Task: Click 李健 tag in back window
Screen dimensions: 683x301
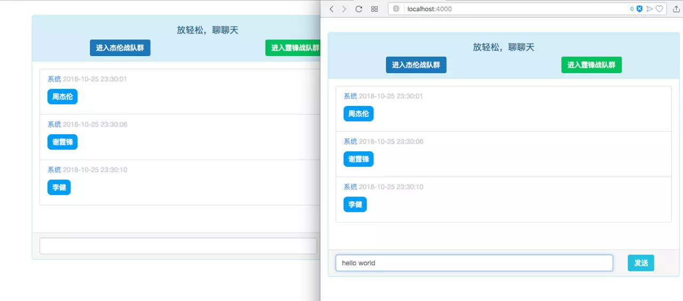Action: tap(59, 188)
